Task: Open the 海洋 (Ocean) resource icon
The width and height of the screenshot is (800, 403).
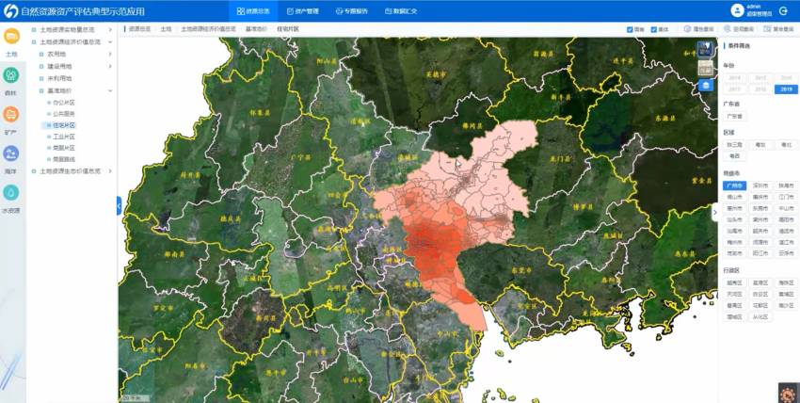Action: click(11, 154)
